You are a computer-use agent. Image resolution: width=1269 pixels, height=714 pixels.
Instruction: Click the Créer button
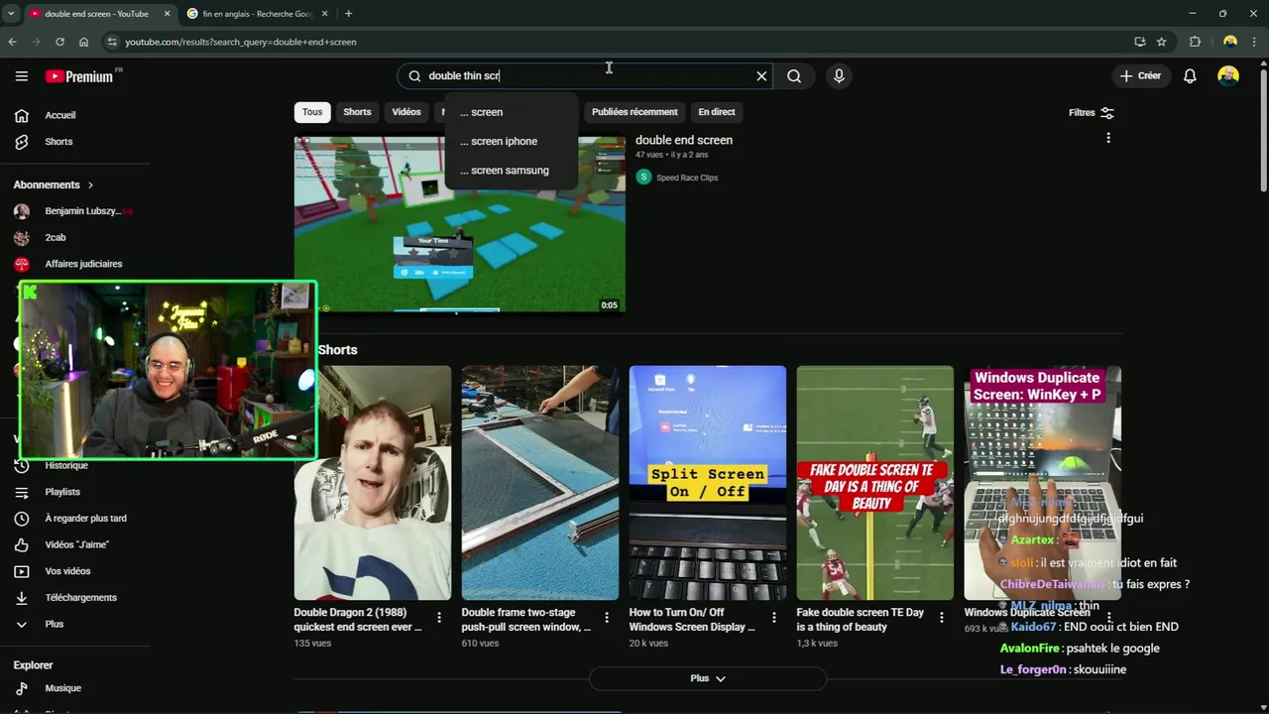(1140, 76)
